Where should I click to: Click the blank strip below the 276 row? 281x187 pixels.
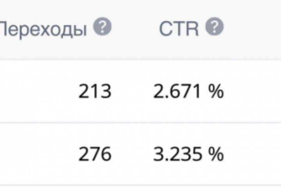pyautogui.click(x=140, y=186)
